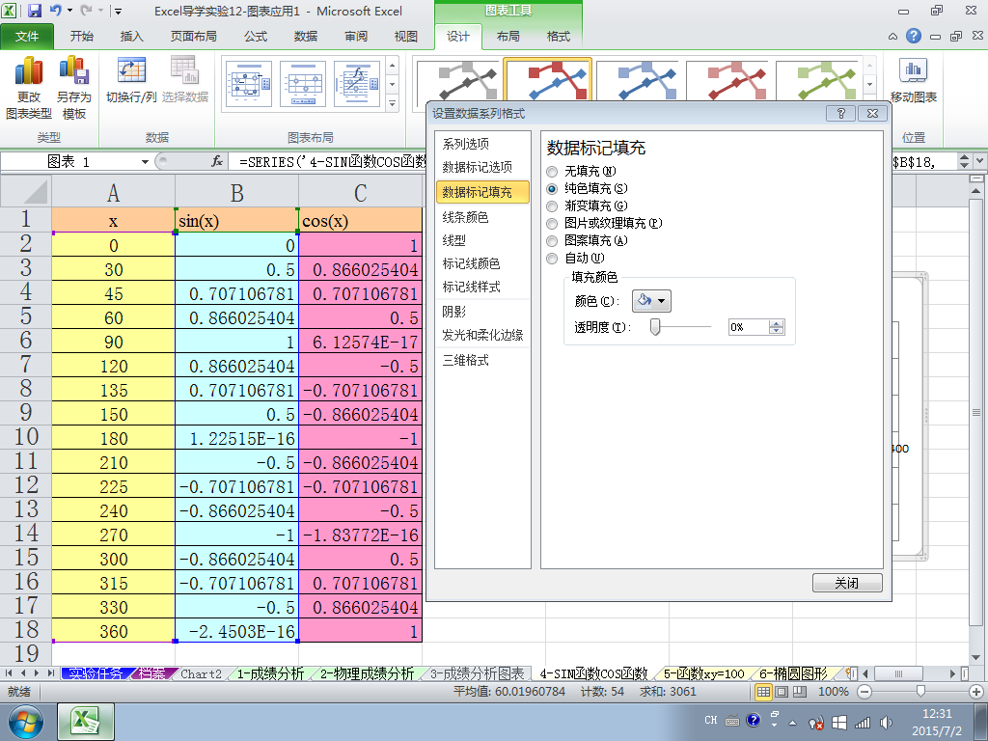
Task: Select the third chart layout thumbnail
Action: pos(357,84)
